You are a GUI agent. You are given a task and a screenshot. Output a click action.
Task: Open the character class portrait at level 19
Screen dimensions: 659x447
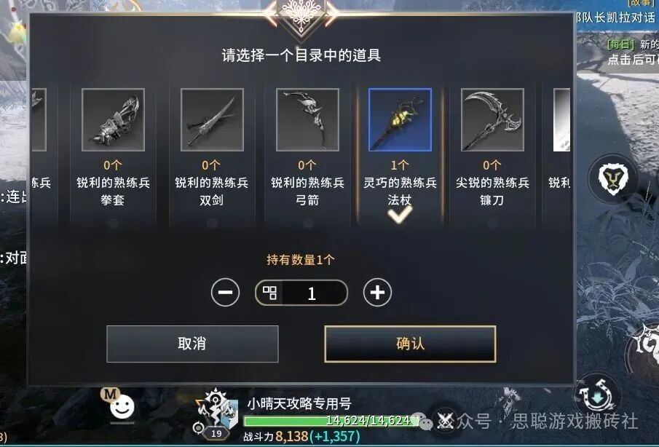coord(216,414)
